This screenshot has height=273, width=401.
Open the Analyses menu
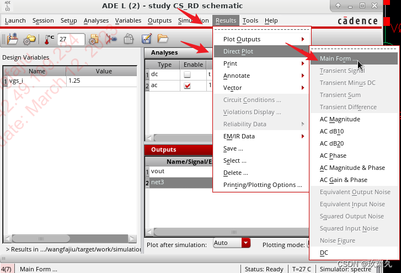coord(96,20)
